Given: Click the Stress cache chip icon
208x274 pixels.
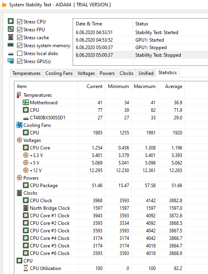Looking at the screenshot, I should [x=11, y=37].
